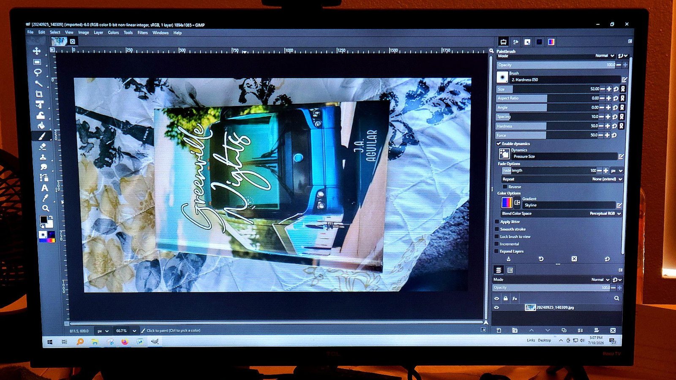Reverse the gradient direction icon
676x380 pixels.
517,203
